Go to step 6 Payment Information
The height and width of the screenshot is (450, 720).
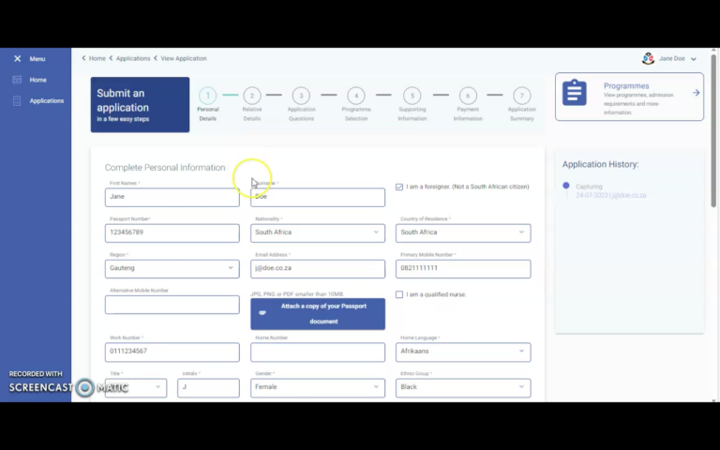click(x=468, y=96)
